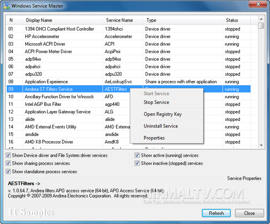The height and width of the screenshot is (224, 270).
Task: Click the Refresh button
Action: click(216, 213)
